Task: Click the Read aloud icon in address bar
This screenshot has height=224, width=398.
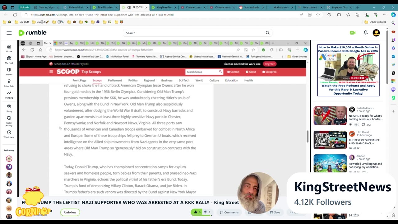Action: click(301, 15)
